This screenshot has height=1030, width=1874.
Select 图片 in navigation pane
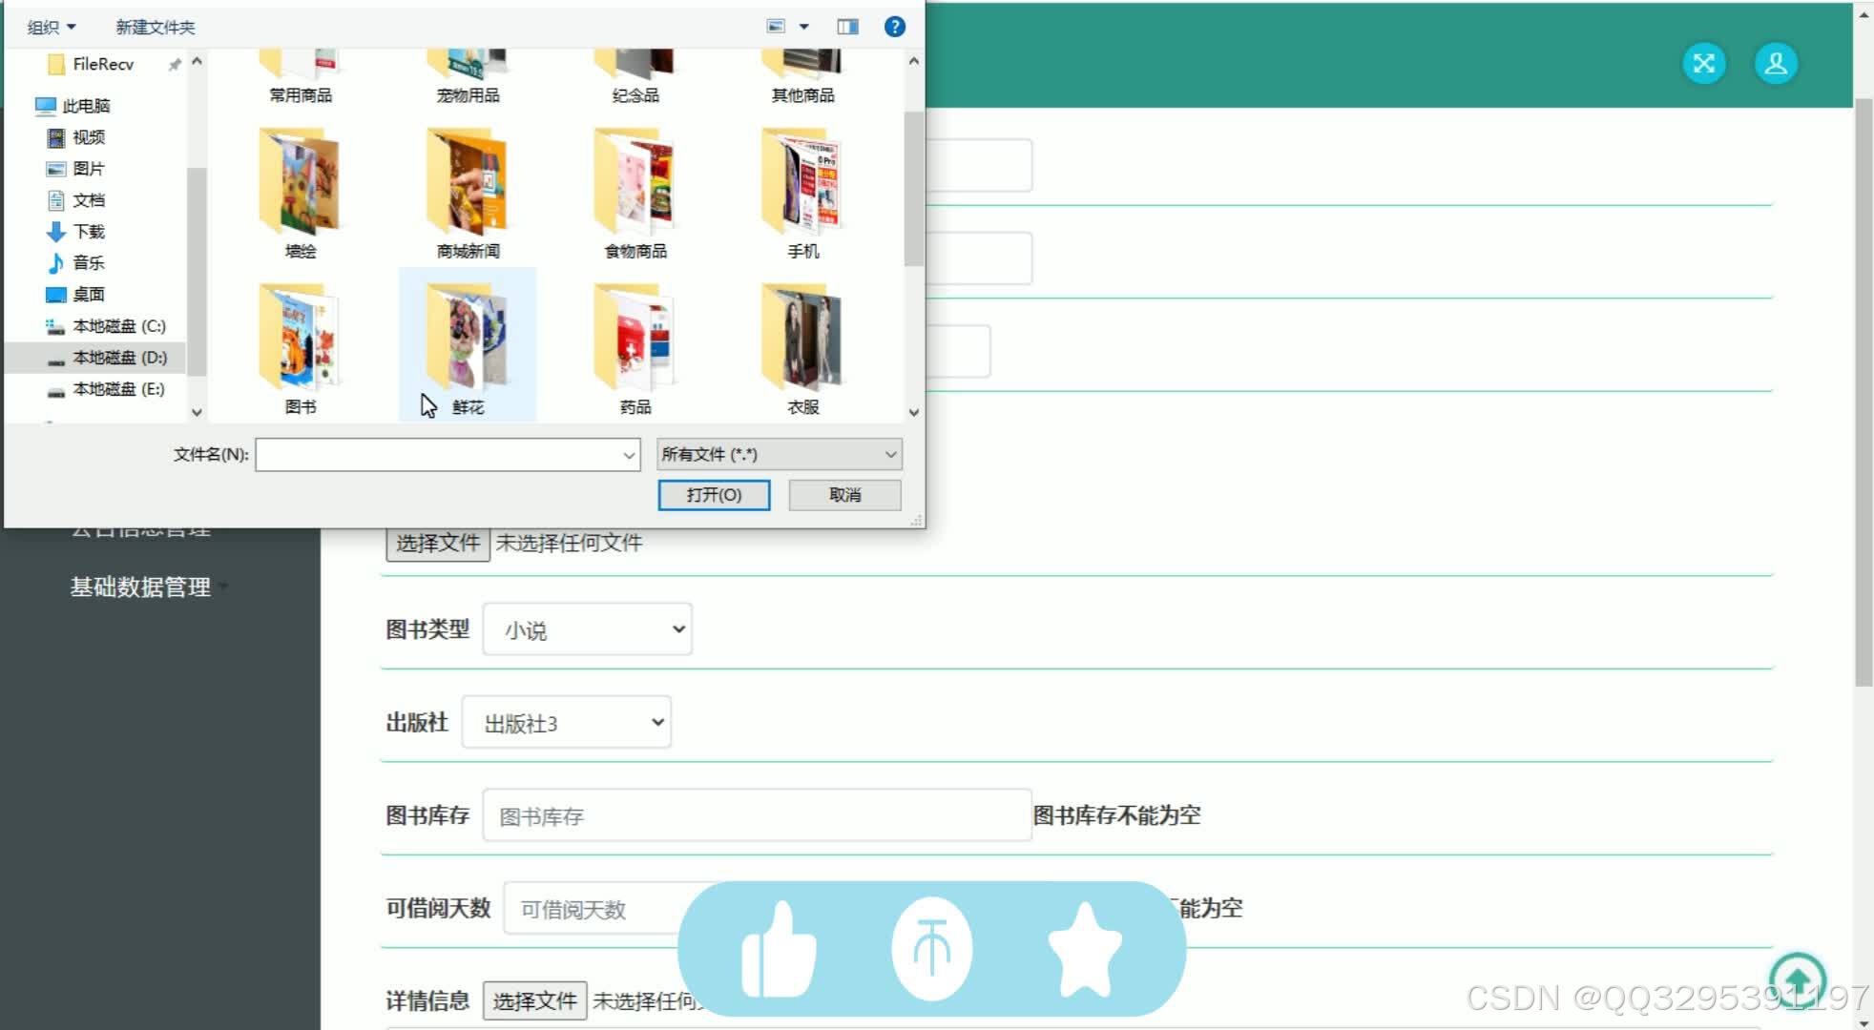(88, 169)
